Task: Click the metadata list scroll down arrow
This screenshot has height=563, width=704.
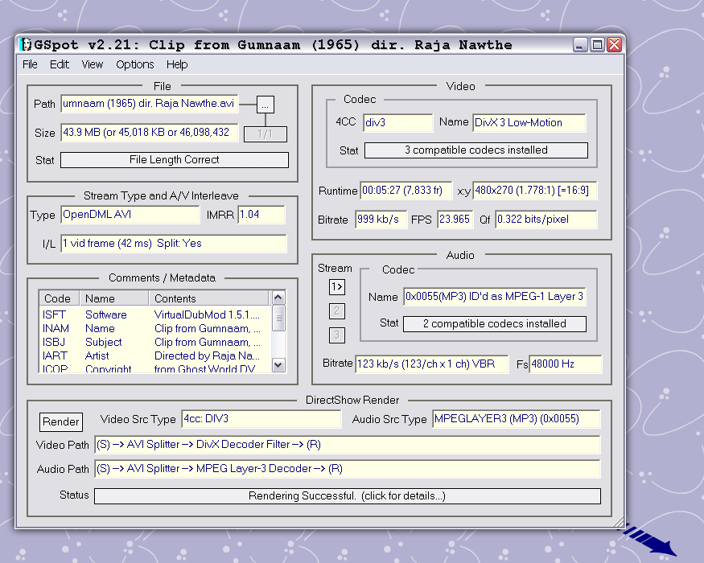Action: pyautogui.click(x=278, y=364)
